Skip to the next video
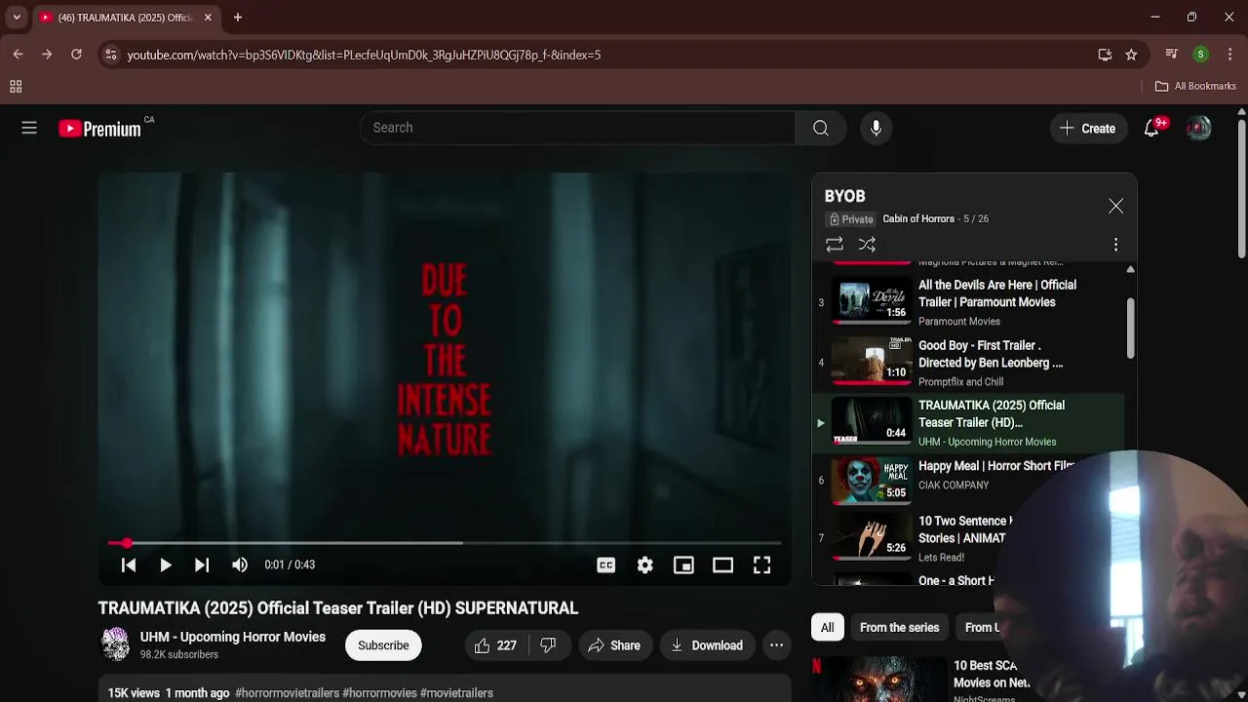This screenshot has height=702, width=1248. [202, 565]
